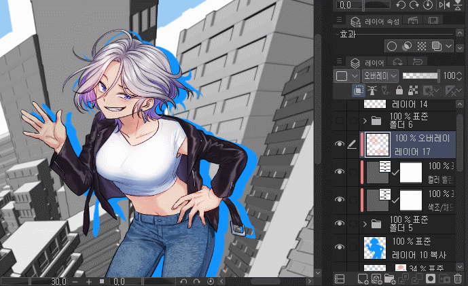The image size is (468, 286).
Task: Zoom out with canvas minus button
Action: 75,281
